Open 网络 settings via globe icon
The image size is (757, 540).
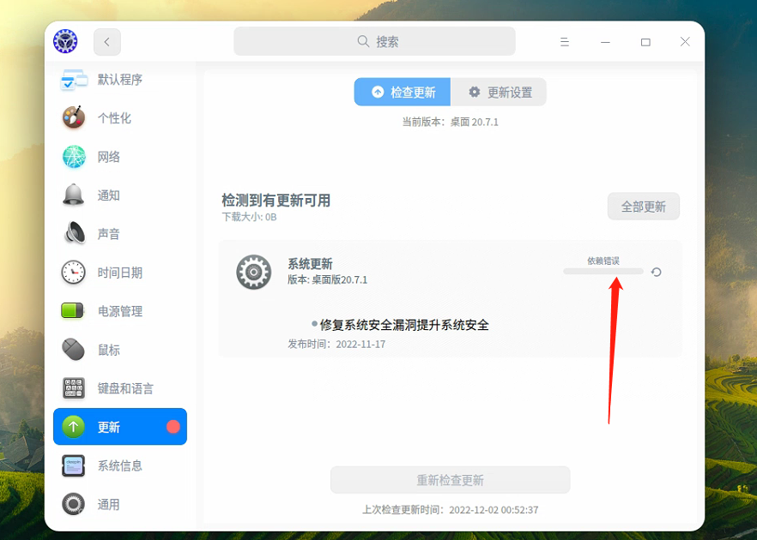click(73, 156)
